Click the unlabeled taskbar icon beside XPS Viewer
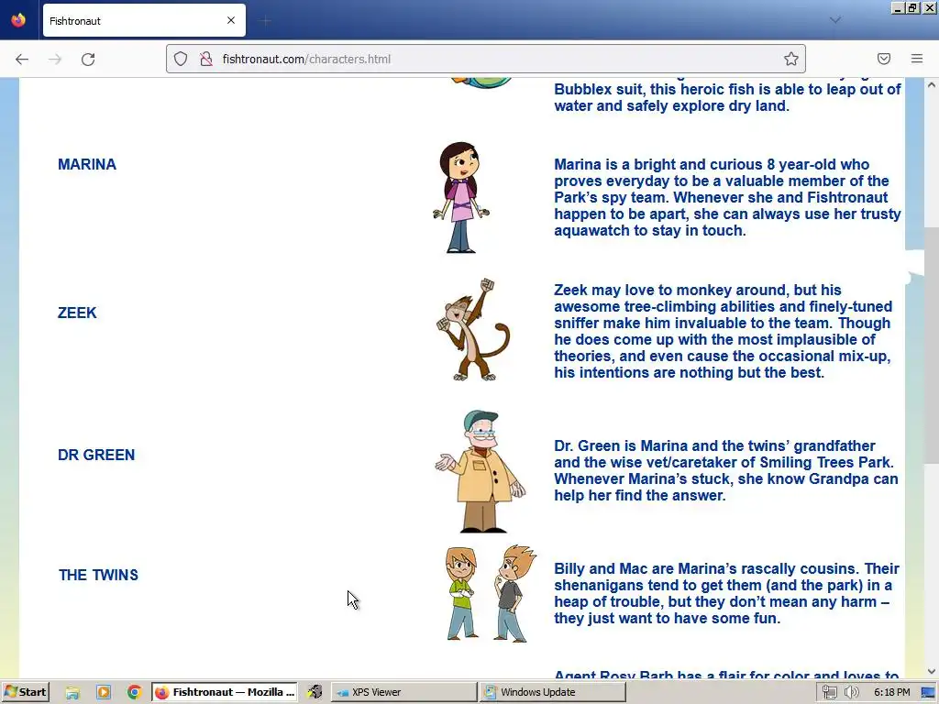The height and width of the screenshot is (704, 939). click(x=315, y=692)
